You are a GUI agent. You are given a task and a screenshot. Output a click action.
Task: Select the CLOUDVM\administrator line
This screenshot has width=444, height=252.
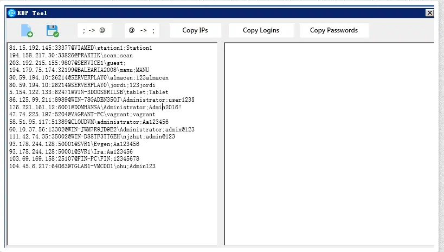(x=89, y=122)
